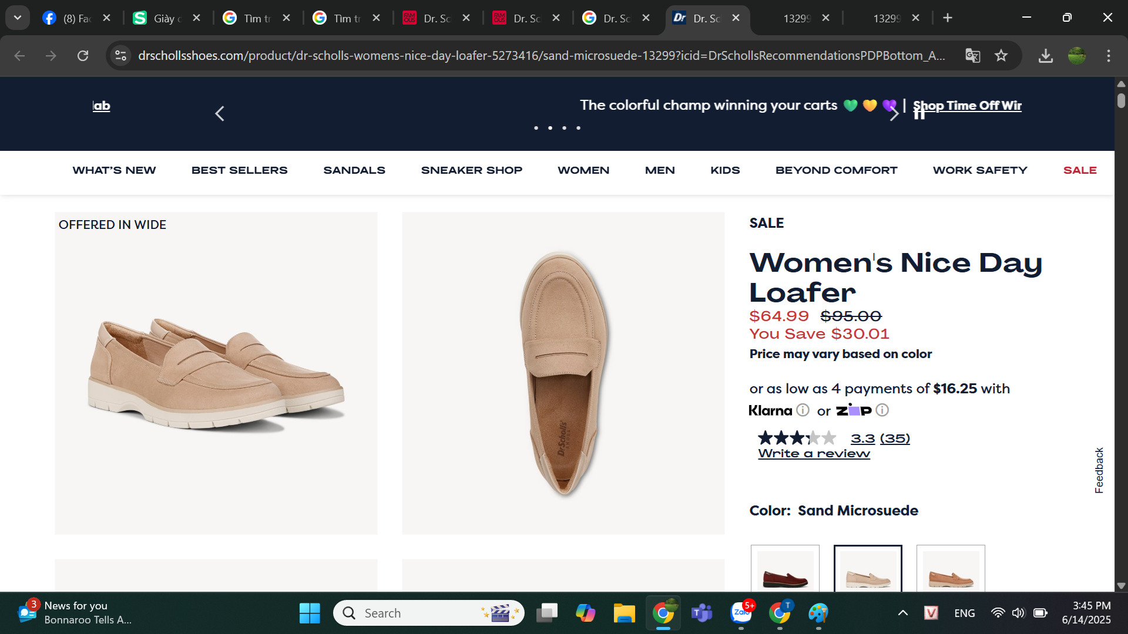
Task: Click the top-view loafer product image
Action: pos(563,373)
